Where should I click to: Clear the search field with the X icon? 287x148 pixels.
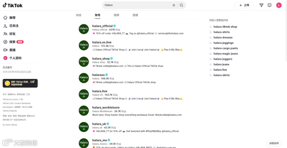pos(174,5)
